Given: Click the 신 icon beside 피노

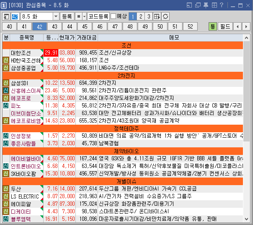Looking at the screenshot, I should pos(6,106).
